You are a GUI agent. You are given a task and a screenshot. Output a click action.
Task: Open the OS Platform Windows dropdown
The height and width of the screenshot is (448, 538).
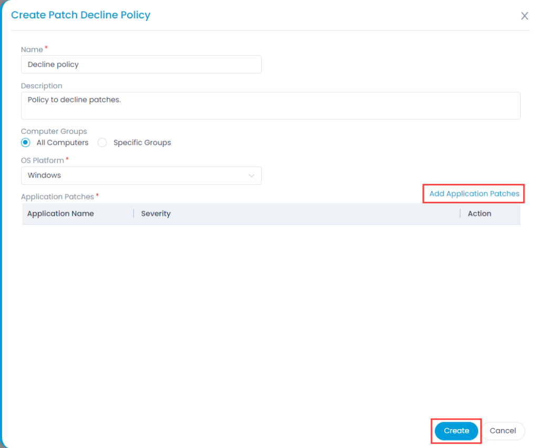[141, 175]
